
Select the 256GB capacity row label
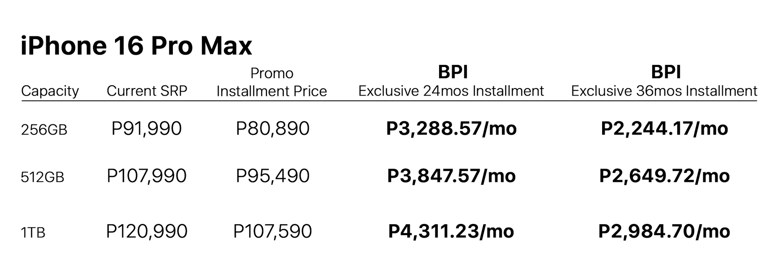pos(44,130)
